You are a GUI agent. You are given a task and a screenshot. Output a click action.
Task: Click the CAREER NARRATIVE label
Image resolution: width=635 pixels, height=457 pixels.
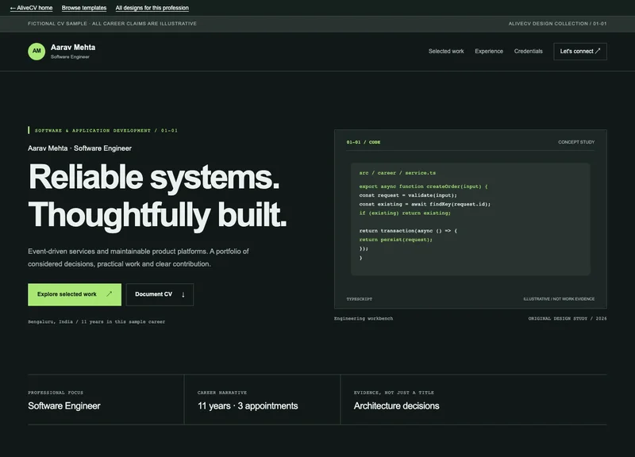(x=222, y=393)
